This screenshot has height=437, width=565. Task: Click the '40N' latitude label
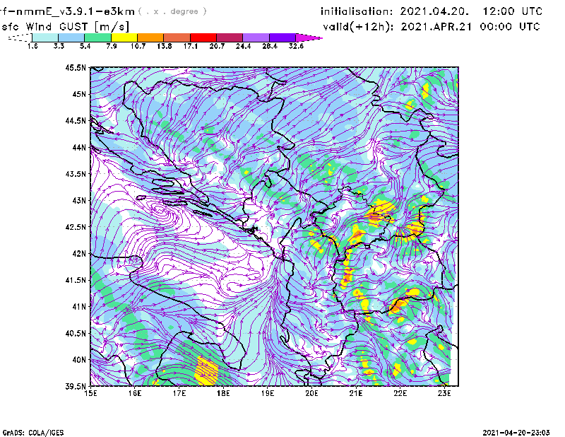coord(79,360)
